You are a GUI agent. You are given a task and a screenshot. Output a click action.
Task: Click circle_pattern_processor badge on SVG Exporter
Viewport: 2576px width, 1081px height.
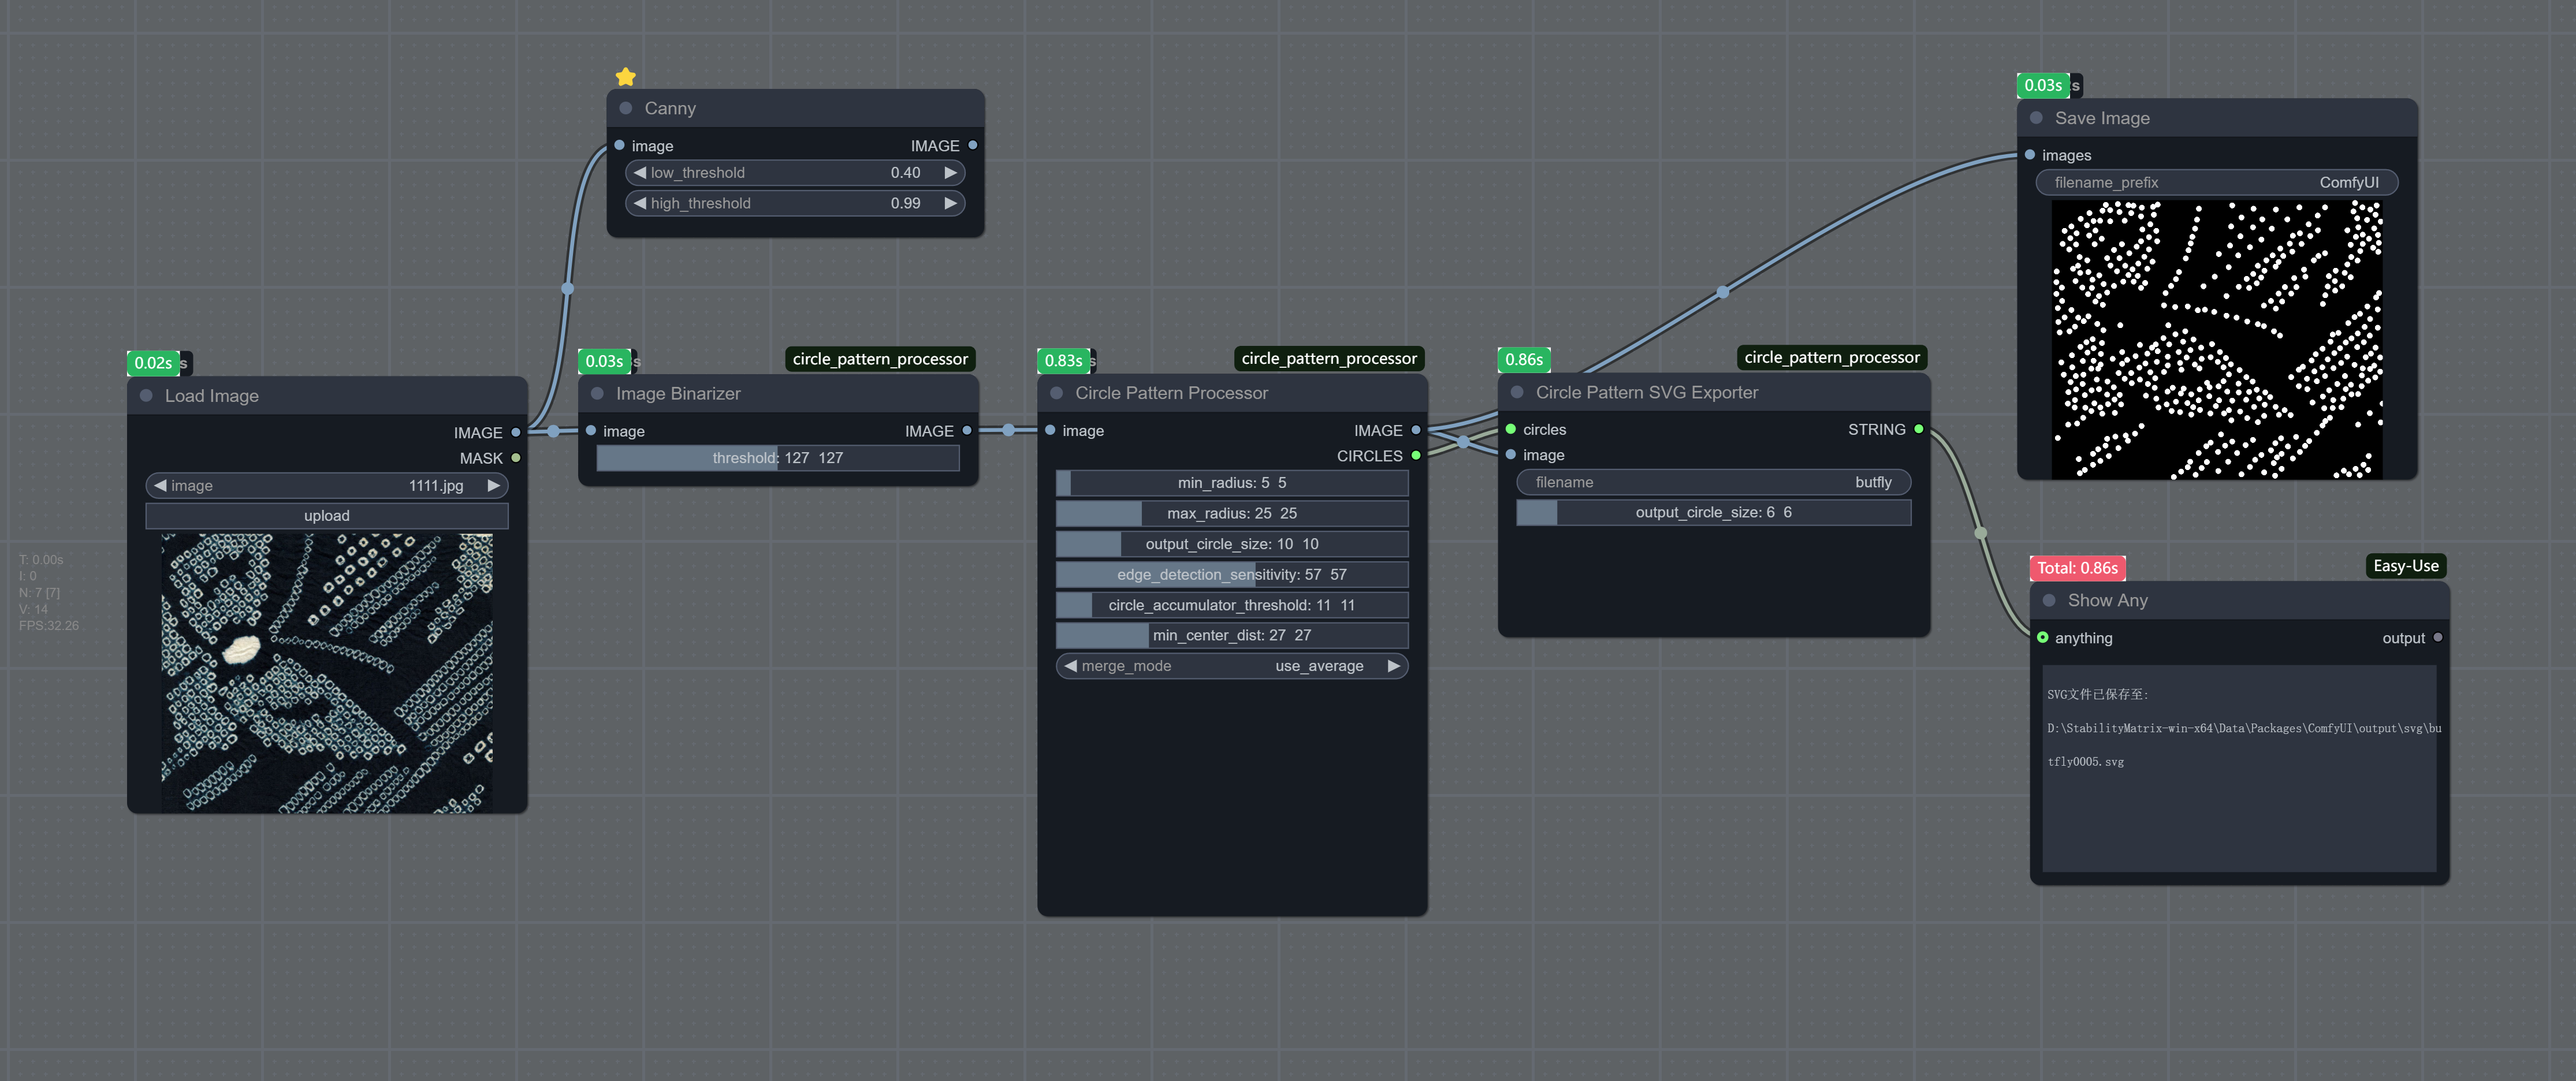(x=1832, y=357)
